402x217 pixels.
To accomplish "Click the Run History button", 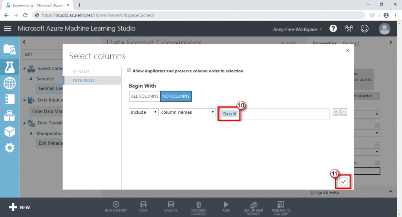I will point(116,207).
